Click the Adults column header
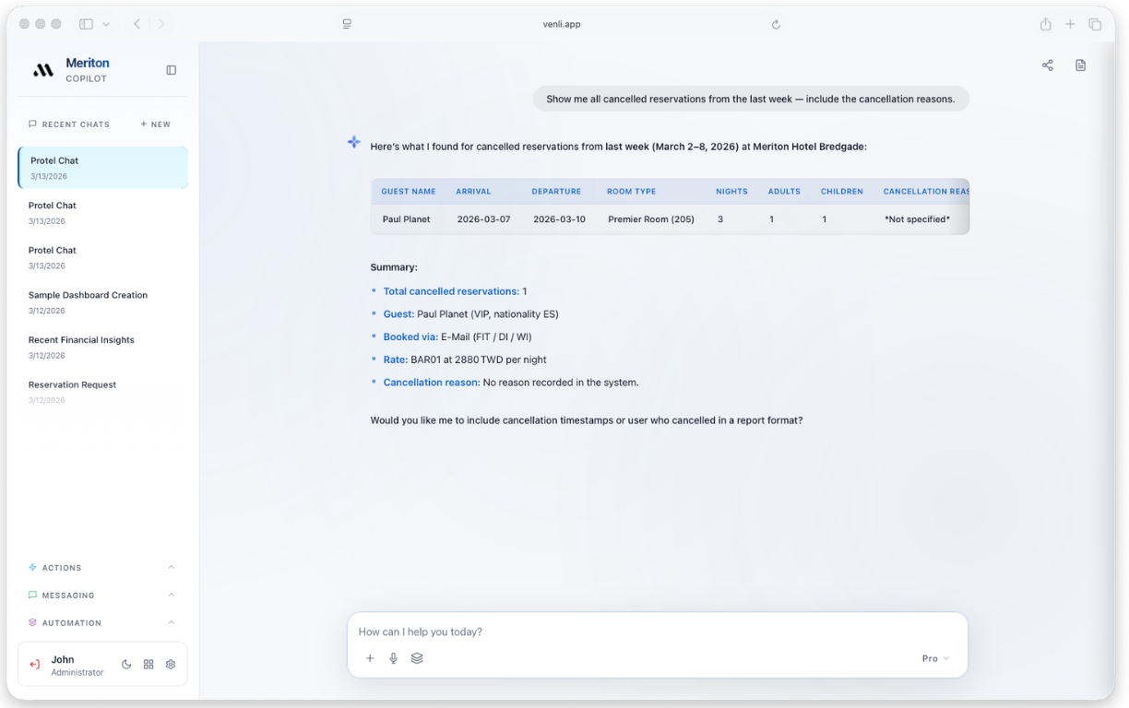Image resolution: width=1129 pixels, height=708 pixels. pyautogui.click(x=784, y=192)
